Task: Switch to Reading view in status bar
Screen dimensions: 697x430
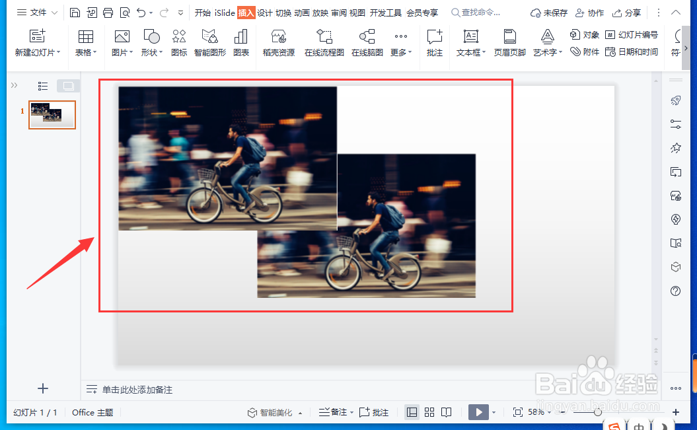Action: 447,412
